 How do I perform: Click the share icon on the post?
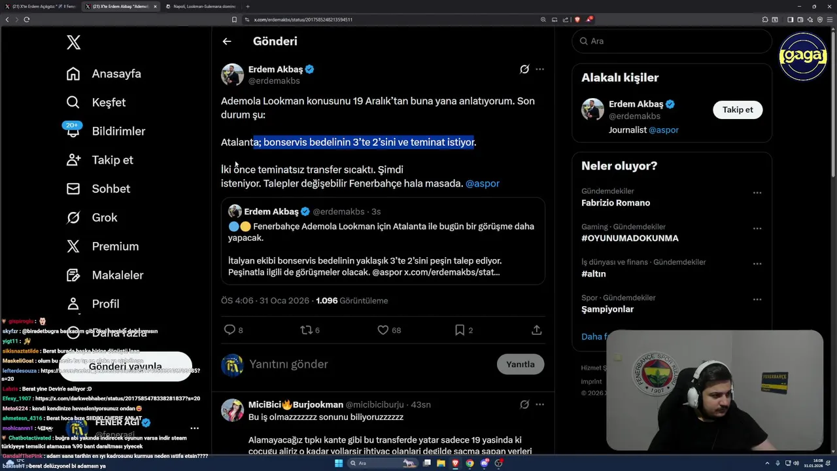(537, 330)
